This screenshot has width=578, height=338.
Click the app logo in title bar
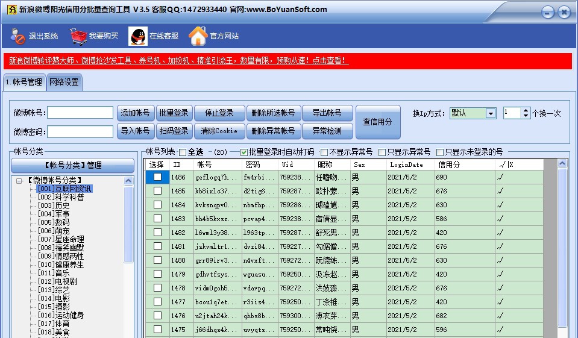pyautogui.click(x=12, y=9)
